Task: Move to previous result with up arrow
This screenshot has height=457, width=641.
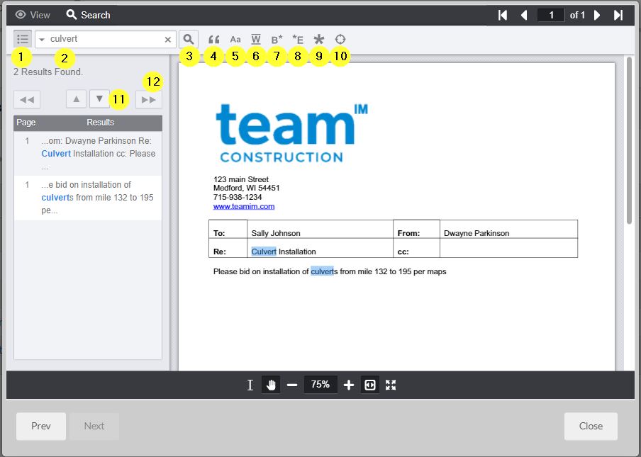Action: (76, 98)
